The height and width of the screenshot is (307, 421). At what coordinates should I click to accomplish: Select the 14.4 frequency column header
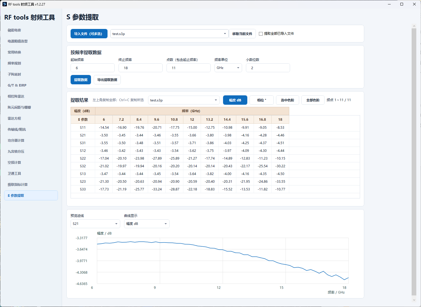pyautogui.click(x=227, y=119)
